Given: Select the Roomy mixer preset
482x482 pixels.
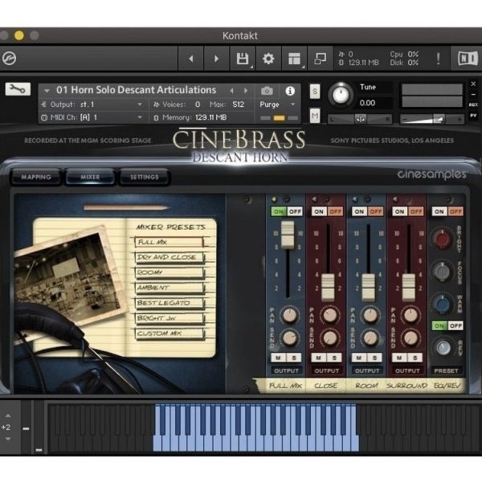Looking at the screenshot, I should click(x=169, y=272).
